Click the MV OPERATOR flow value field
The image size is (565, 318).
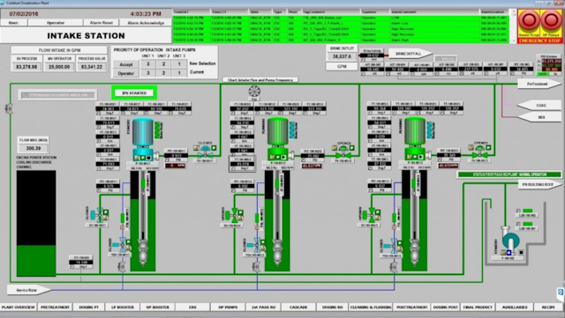coord(59,67)
